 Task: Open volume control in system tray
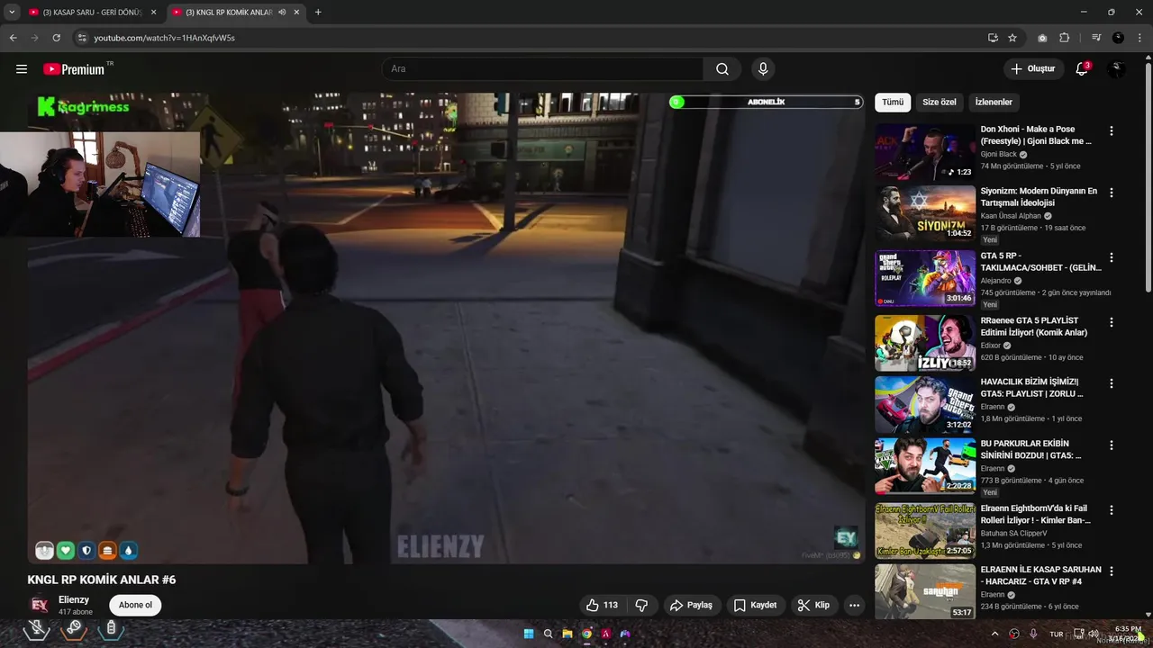coord(1094,634)
